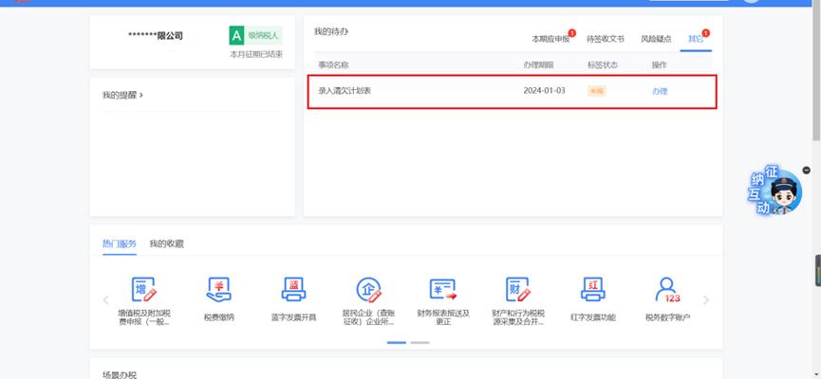Open 居民企业企业所得税 declaration icon
Screen dimensions: 821x379
tap(368, 289)
